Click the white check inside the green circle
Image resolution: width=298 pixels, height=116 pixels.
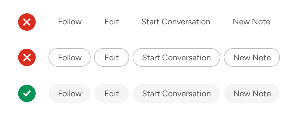coord(27,93)
